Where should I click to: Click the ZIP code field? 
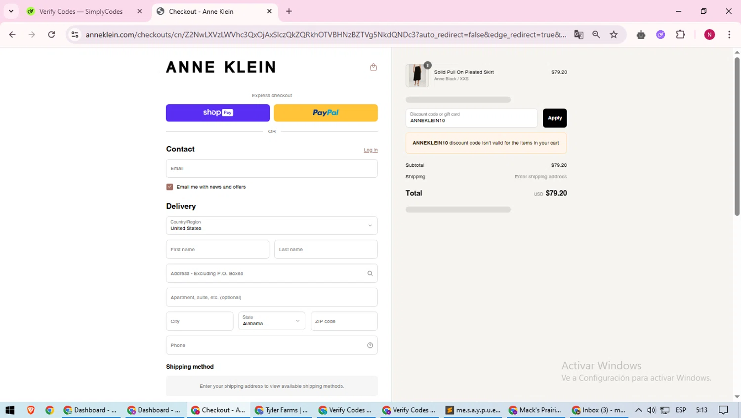[344, 321]
